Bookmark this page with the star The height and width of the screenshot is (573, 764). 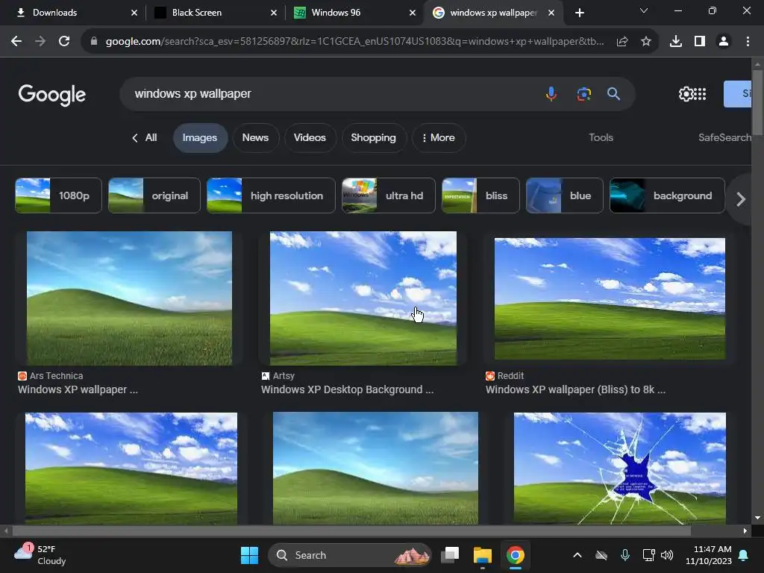point(646,42)
